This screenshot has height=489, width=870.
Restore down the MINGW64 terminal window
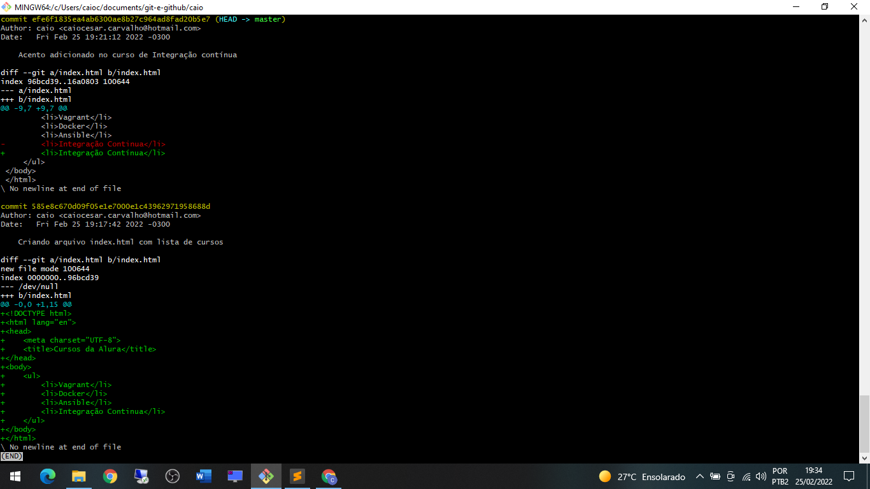click(x=825, y=7)
